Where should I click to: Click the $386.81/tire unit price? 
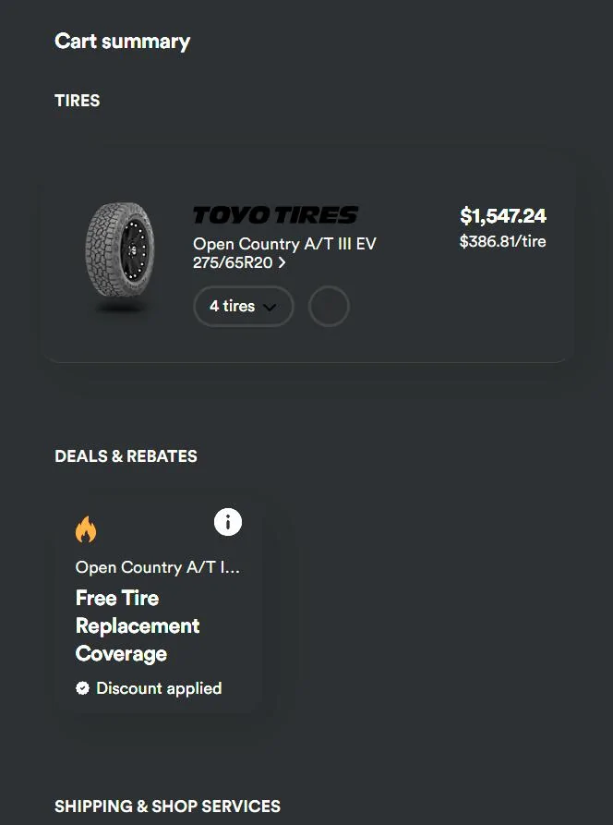coord(503,242)
